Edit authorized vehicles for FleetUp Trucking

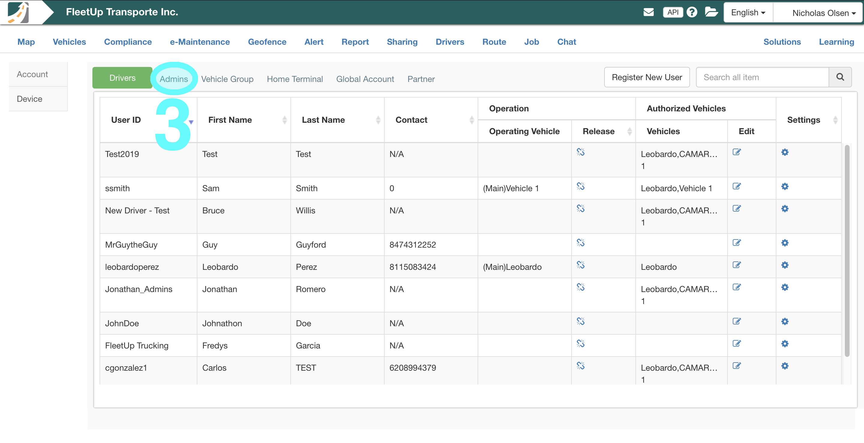[736, 343]
